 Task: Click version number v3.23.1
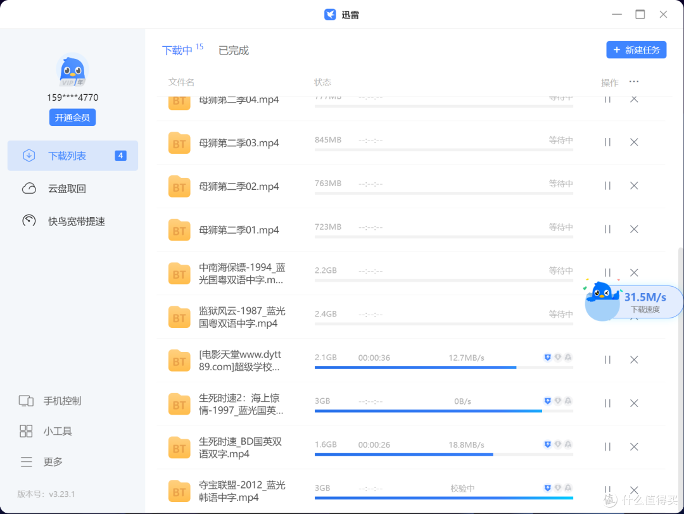pyautogui.click(x=61, y=494)
